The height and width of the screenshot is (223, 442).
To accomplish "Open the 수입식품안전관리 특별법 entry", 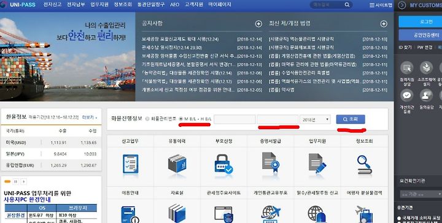I will tap(299, 73).
